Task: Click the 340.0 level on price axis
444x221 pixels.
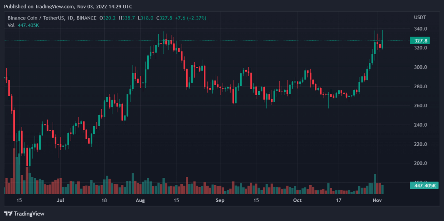Action: click(421, 29)
